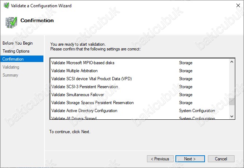The height and width of the screenshot is (168, 244).
Task: Select Validate Microsoft MPIO-based disks row
Action: pos(139,63)
